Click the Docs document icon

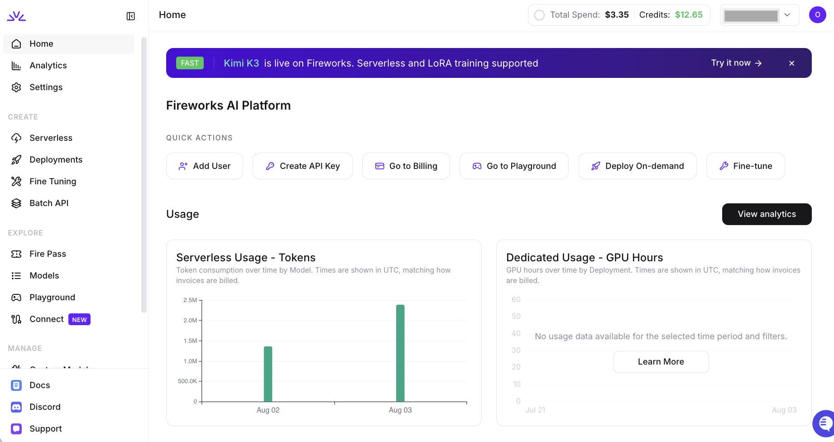pyautogui.click(x=16, y=385)
